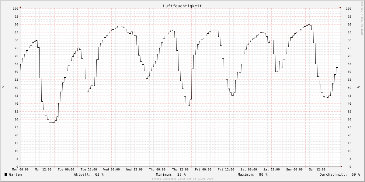
Task: Click the Fri 12:00 time axis label
Action: (226, 170)
